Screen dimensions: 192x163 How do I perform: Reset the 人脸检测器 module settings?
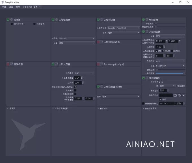(x=57, y=20)
